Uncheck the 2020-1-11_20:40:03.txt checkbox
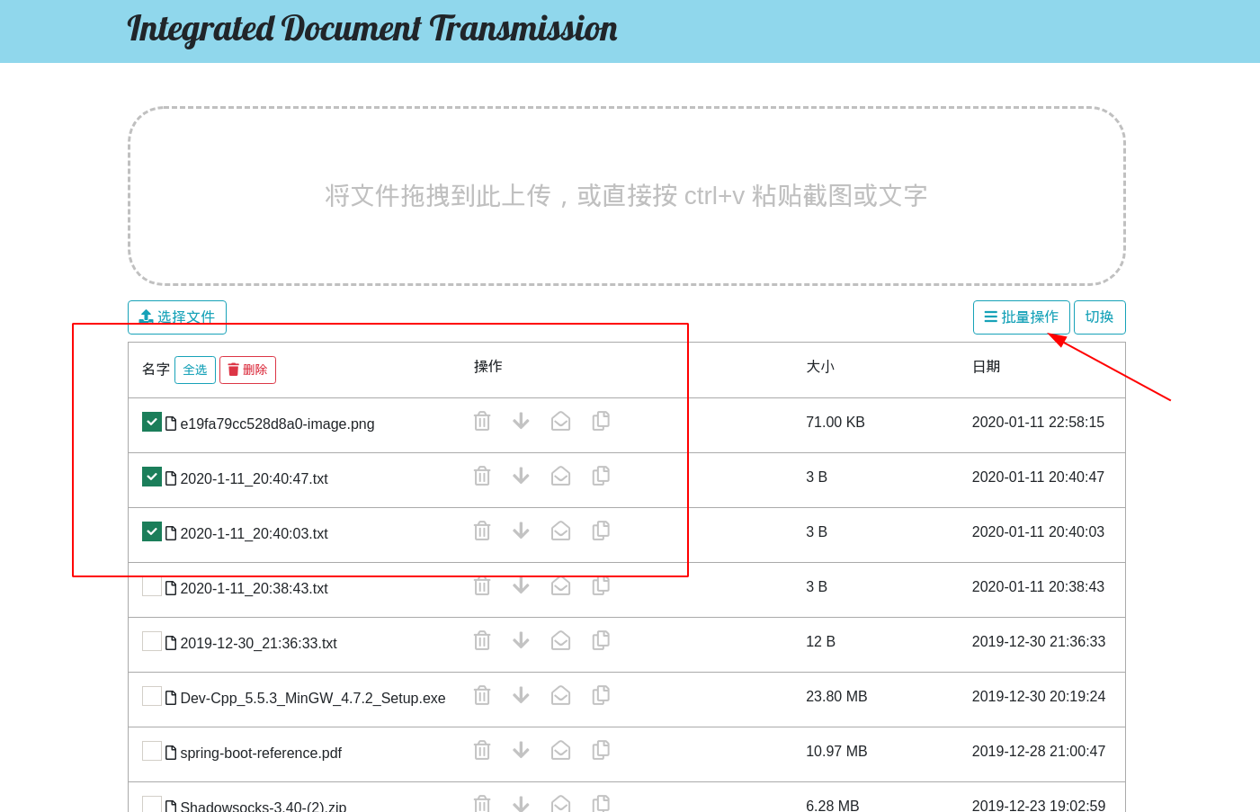This screenshot has width=1260, height=812. click(x=152, y=531)
